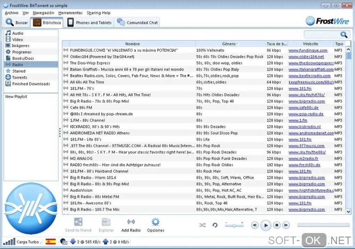This screenshot has width=355, height=249.
Task: Open the Herramientas menu
Action: pos(70,13)
